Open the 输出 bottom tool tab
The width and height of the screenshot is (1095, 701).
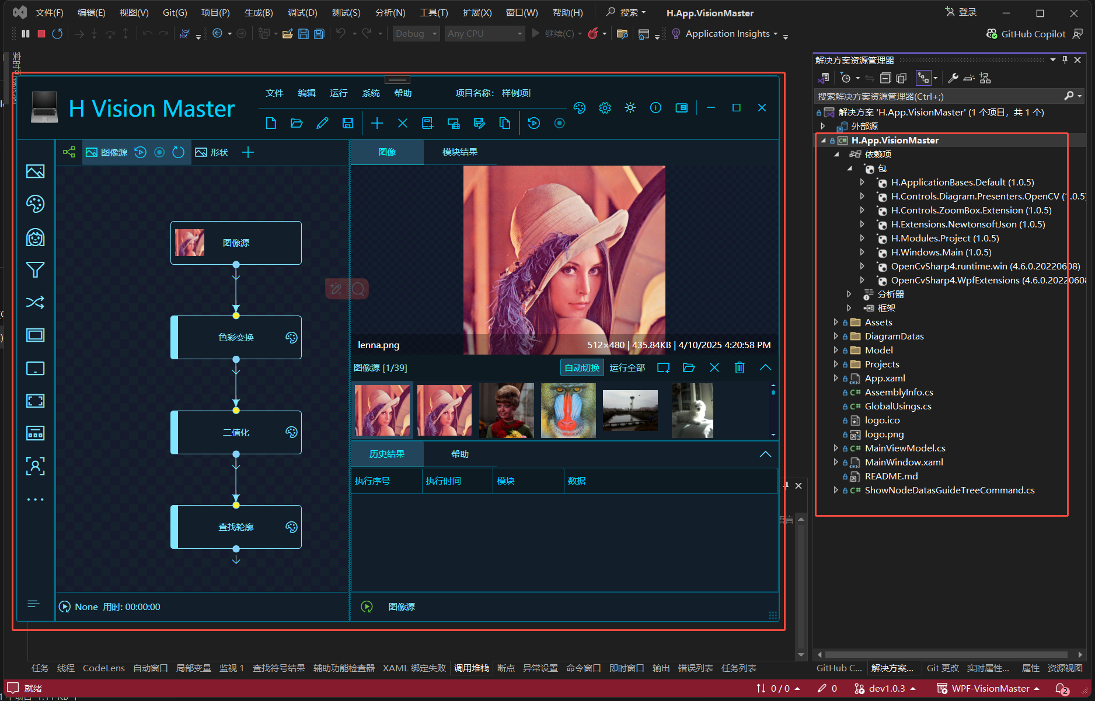click(661, 668)
